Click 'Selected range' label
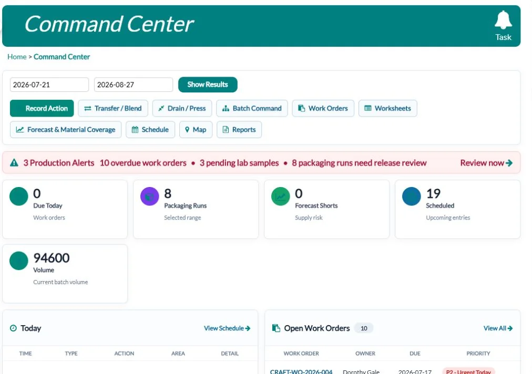 pyautogui.click(x=182, y=217)
